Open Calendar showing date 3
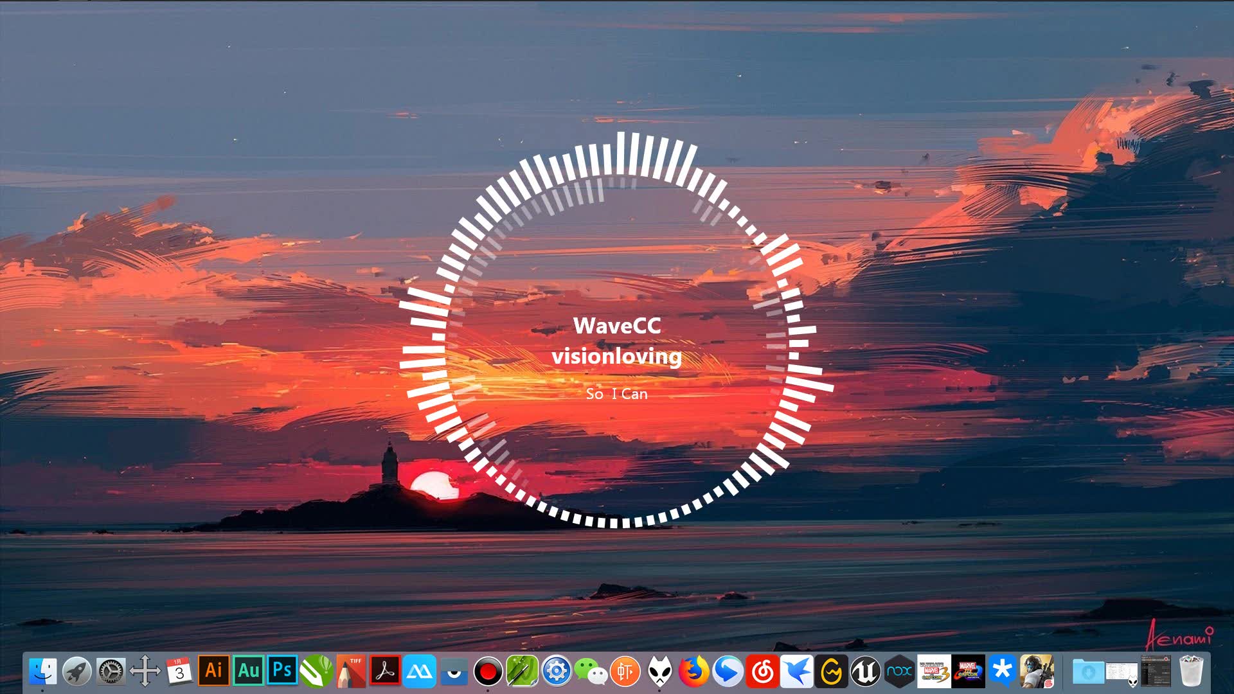The height and width of the screenshot is (694, 1234). (179, 672)
